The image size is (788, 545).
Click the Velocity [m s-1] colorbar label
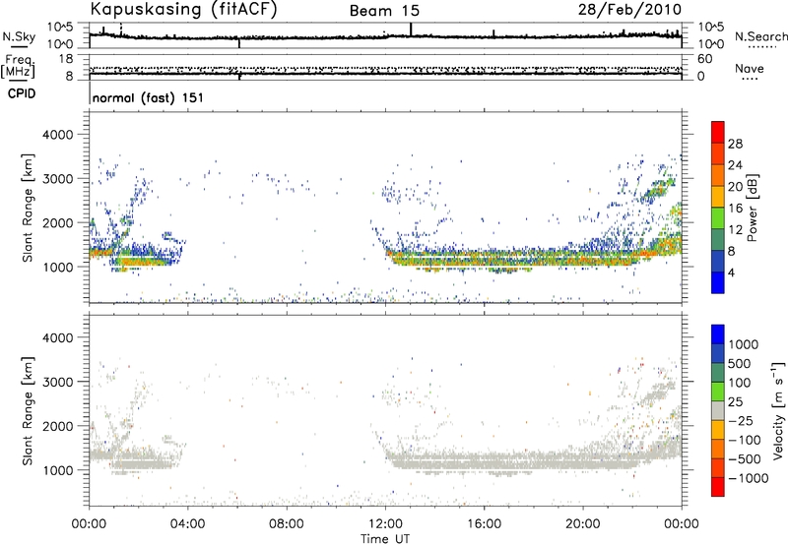pyautogui.click(x=778, y=410)
